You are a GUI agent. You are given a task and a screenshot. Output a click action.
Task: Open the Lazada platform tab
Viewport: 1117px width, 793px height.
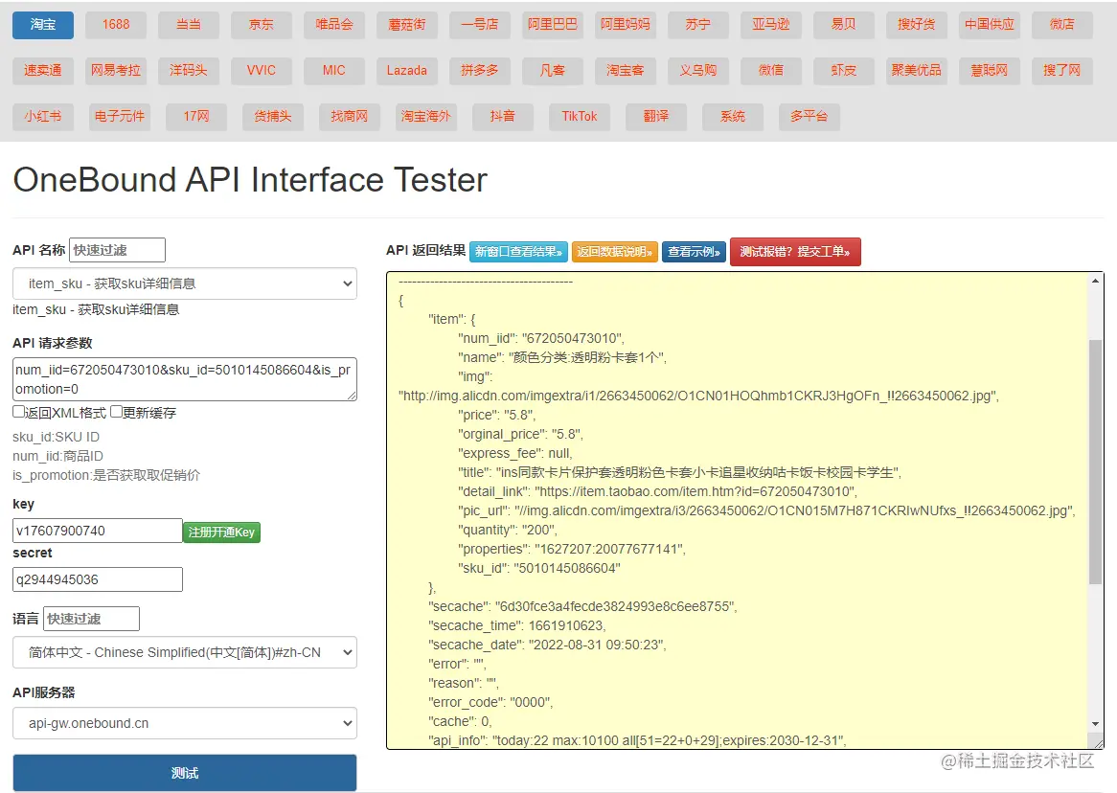[407, 71]
